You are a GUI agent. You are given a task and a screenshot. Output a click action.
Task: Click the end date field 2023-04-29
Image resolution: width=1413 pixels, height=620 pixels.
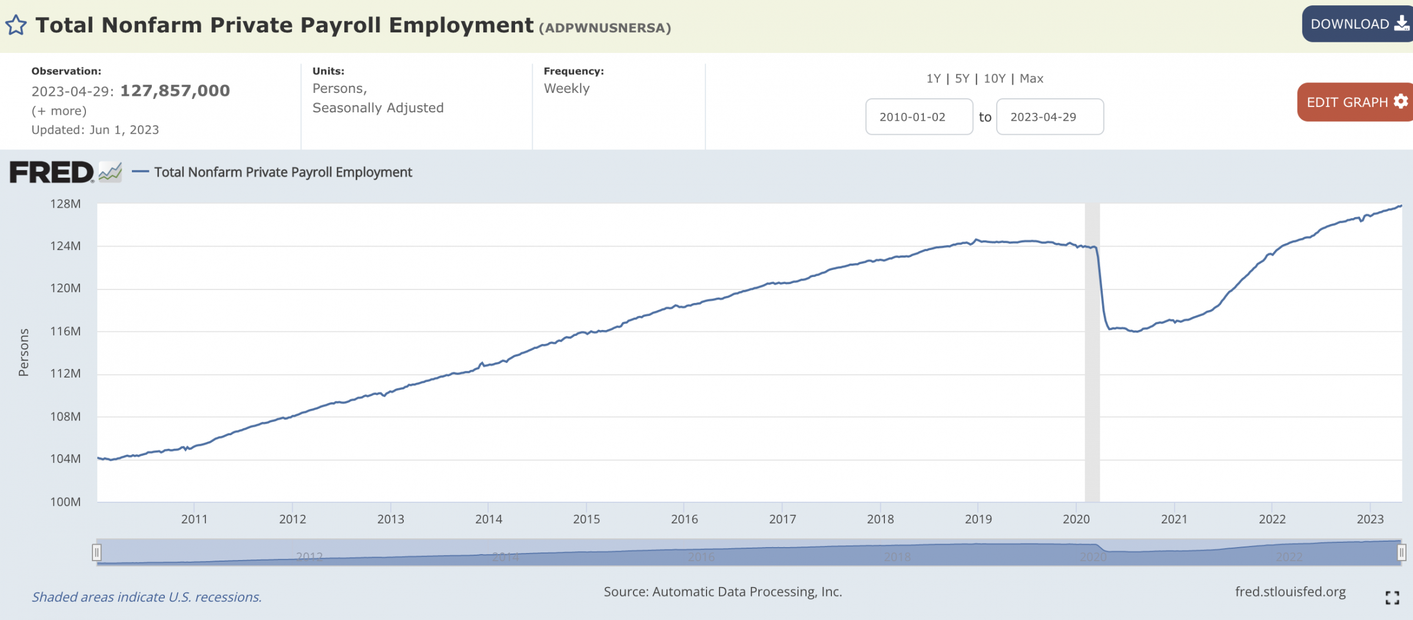click(x=1050, y=116)
